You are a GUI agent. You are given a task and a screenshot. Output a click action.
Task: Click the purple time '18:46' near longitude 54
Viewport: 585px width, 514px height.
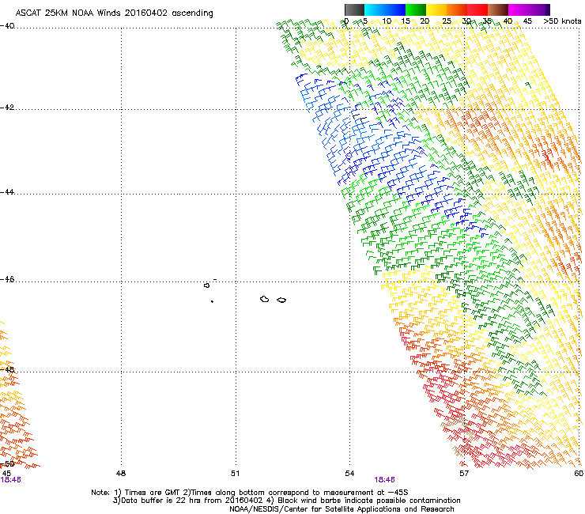[x=385, y=480]
